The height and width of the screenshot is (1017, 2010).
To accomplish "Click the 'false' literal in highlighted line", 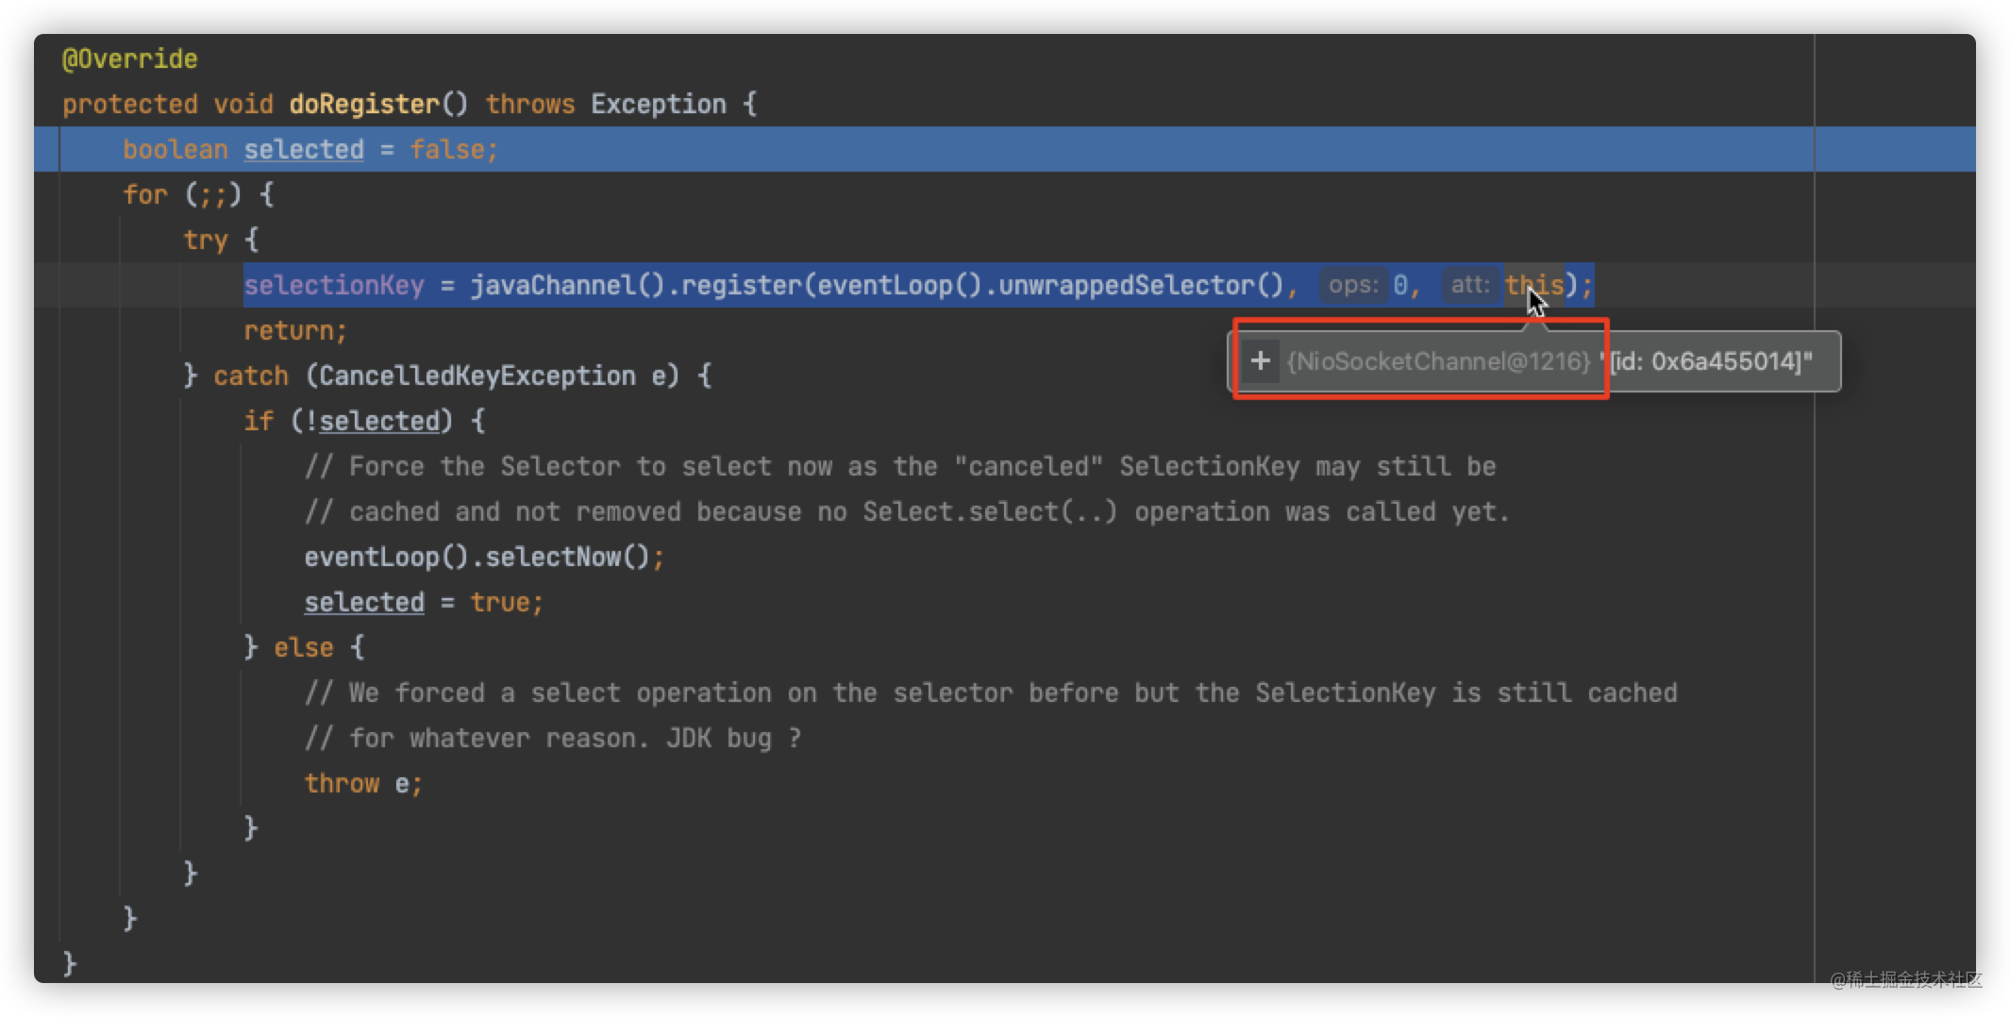I will (x=447, y=149).
